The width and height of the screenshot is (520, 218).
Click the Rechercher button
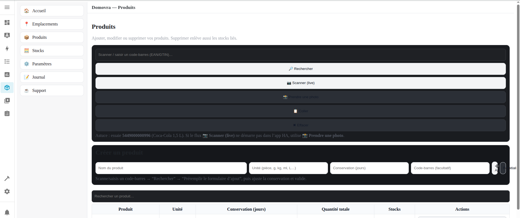point(300,69)
